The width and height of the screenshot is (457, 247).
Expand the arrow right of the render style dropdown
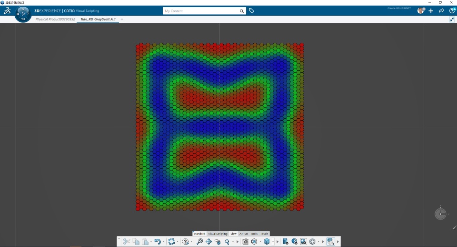[323, 242]
